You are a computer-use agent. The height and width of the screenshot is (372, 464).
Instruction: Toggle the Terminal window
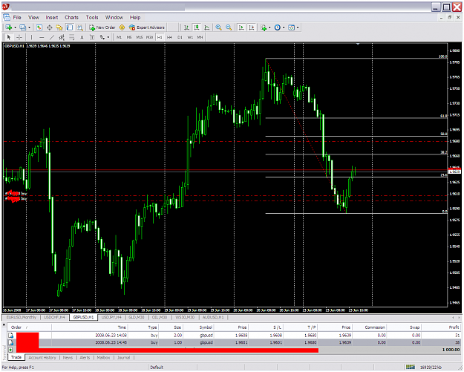pyautogui.click(x=70, y=27)
